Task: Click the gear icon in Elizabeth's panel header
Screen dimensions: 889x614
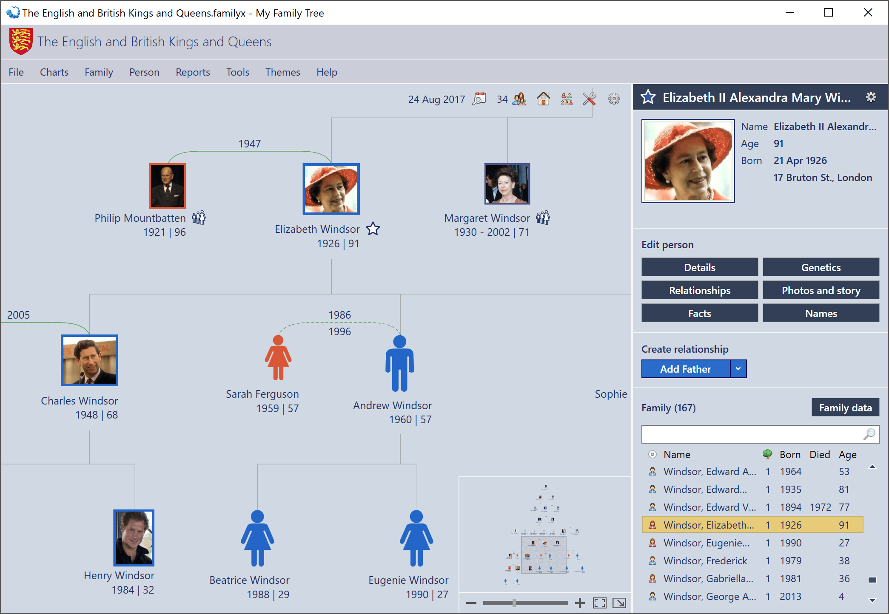Action: coord(871,97)
